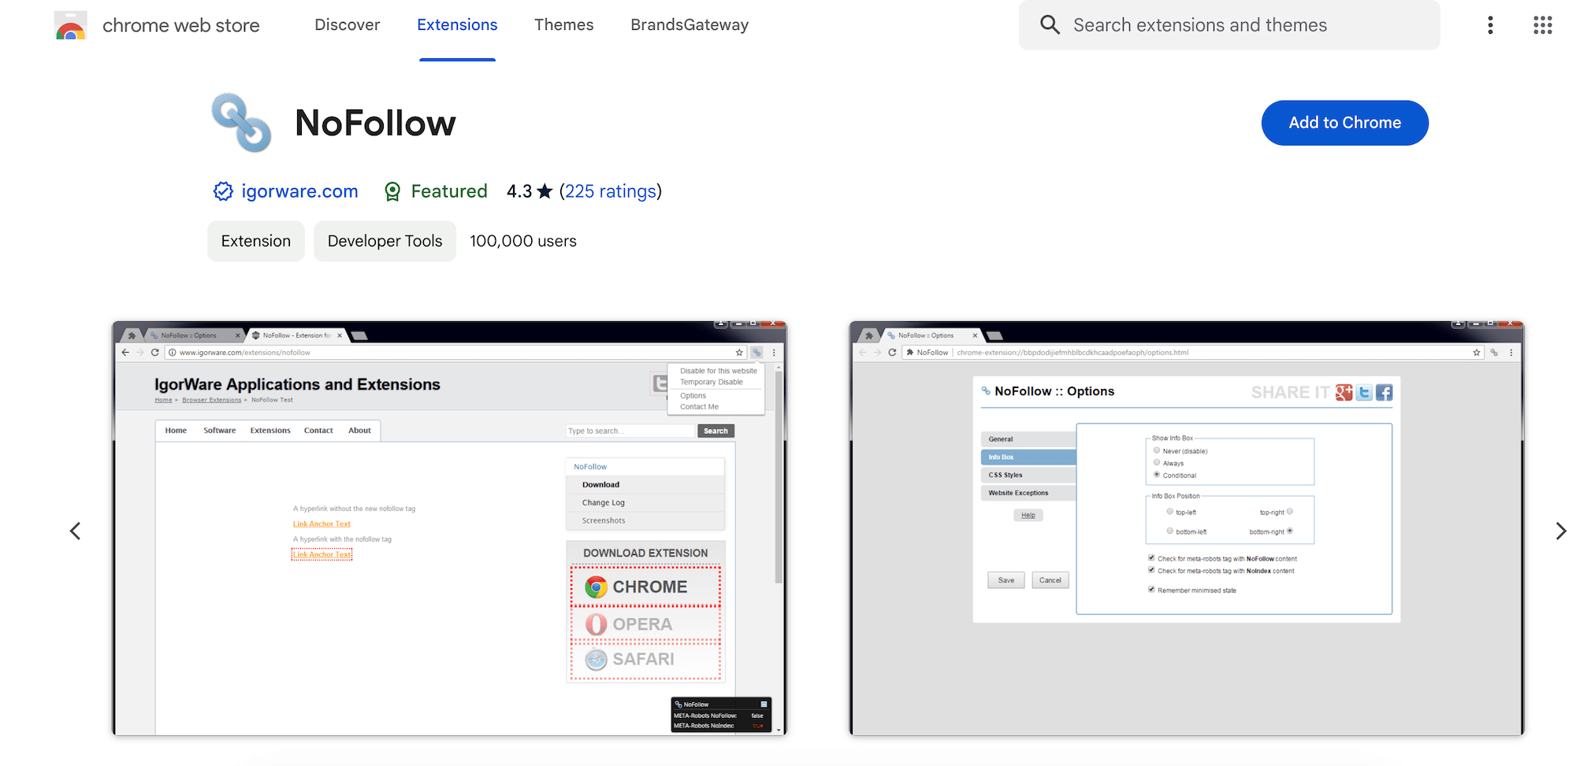The height and width of the screenshot is (766, 1576).
Task: Open the first screenshot of IgorWare website
Action: tap(449, 527)
